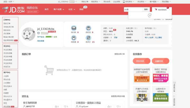Click the user avatar picture
This screenshot has width=190, height=108.
click(28, 34)
